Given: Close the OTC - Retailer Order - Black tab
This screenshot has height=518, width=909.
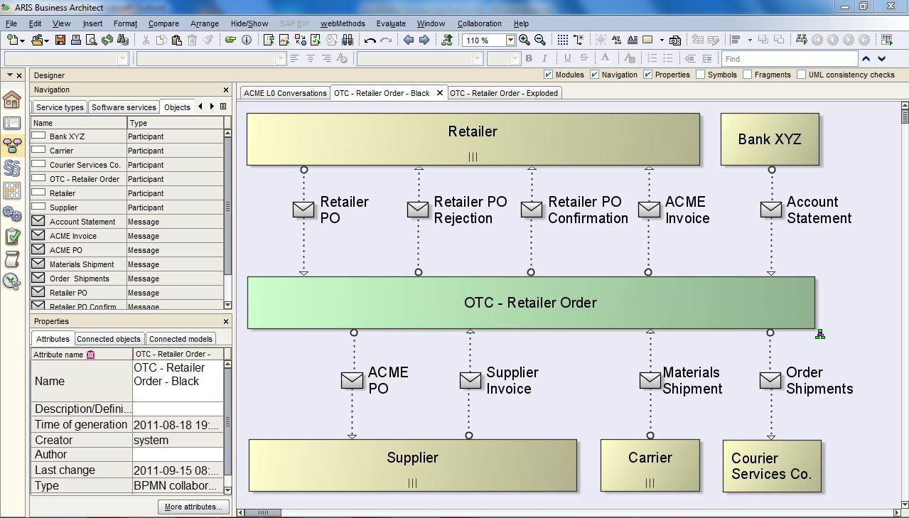Looking at the screenshot, I should [x=440, y=92].
